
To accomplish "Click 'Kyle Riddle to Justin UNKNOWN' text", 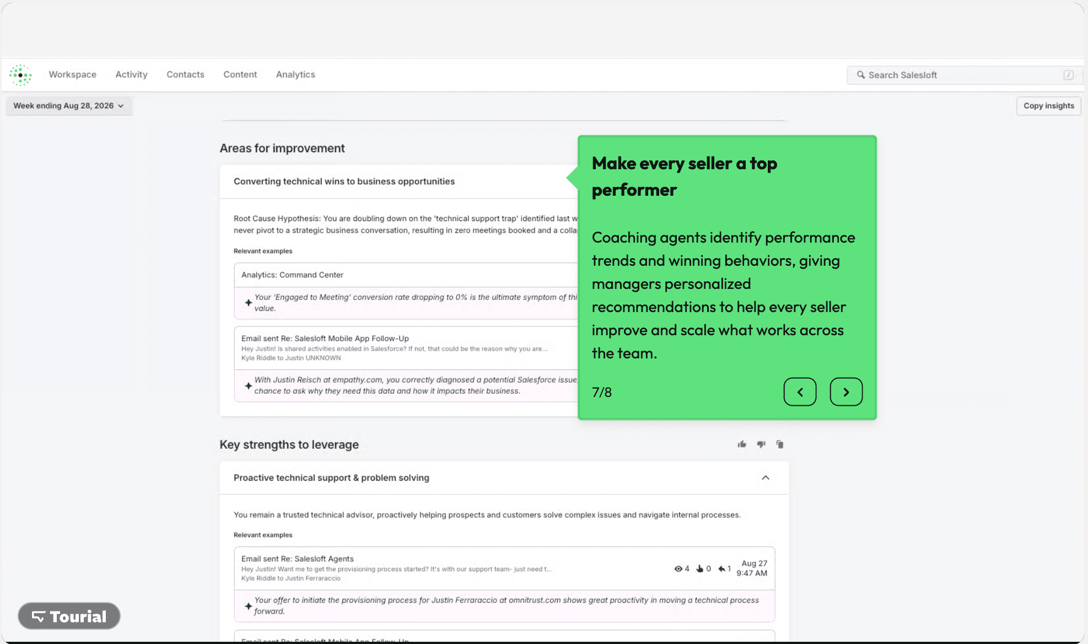I will pyautogui.click(x=291, y=358).
